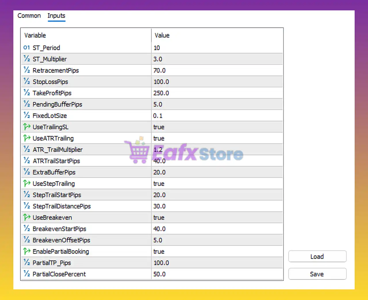
Task: Click the double type icon beside ST_Multiplier
Action: tap(27, 59)
